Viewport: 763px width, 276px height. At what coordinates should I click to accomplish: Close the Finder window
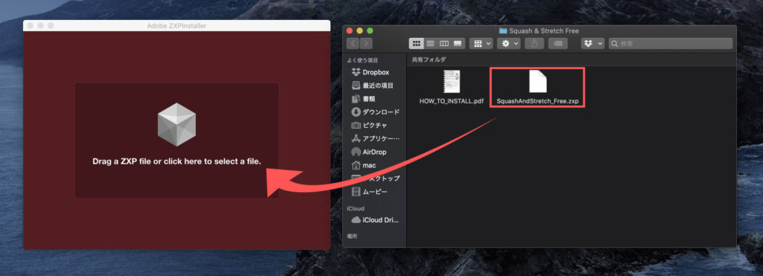pyautogui.click(x=350, y=31)
